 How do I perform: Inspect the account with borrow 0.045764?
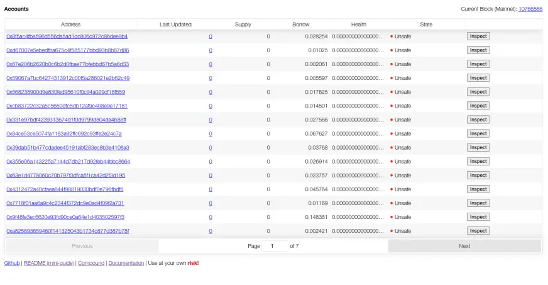pos(478,189)
